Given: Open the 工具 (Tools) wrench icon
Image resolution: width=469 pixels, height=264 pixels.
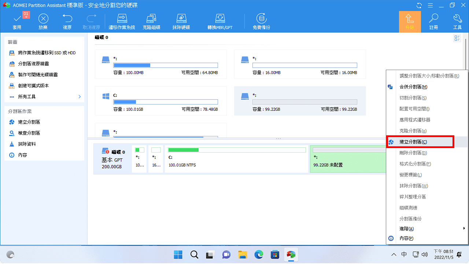Looking at the screenshot, I should 457,21.
